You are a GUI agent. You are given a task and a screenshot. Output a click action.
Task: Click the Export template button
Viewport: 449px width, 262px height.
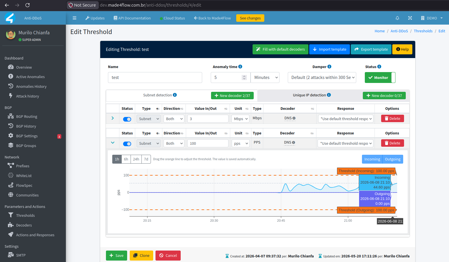[371, 49]
